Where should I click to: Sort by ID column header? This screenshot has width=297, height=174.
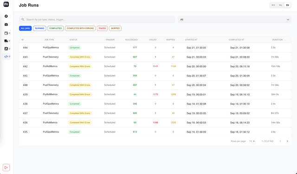[x=23, y=40]
